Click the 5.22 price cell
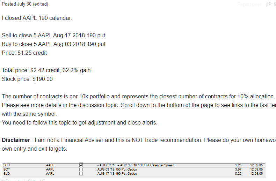This screenshot has width=276, height=181. [238, 174]
